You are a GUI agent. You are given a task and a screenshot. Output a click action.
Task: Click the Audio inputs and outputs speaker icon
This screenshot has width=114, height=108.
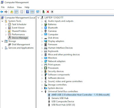(x=46, y=21)
